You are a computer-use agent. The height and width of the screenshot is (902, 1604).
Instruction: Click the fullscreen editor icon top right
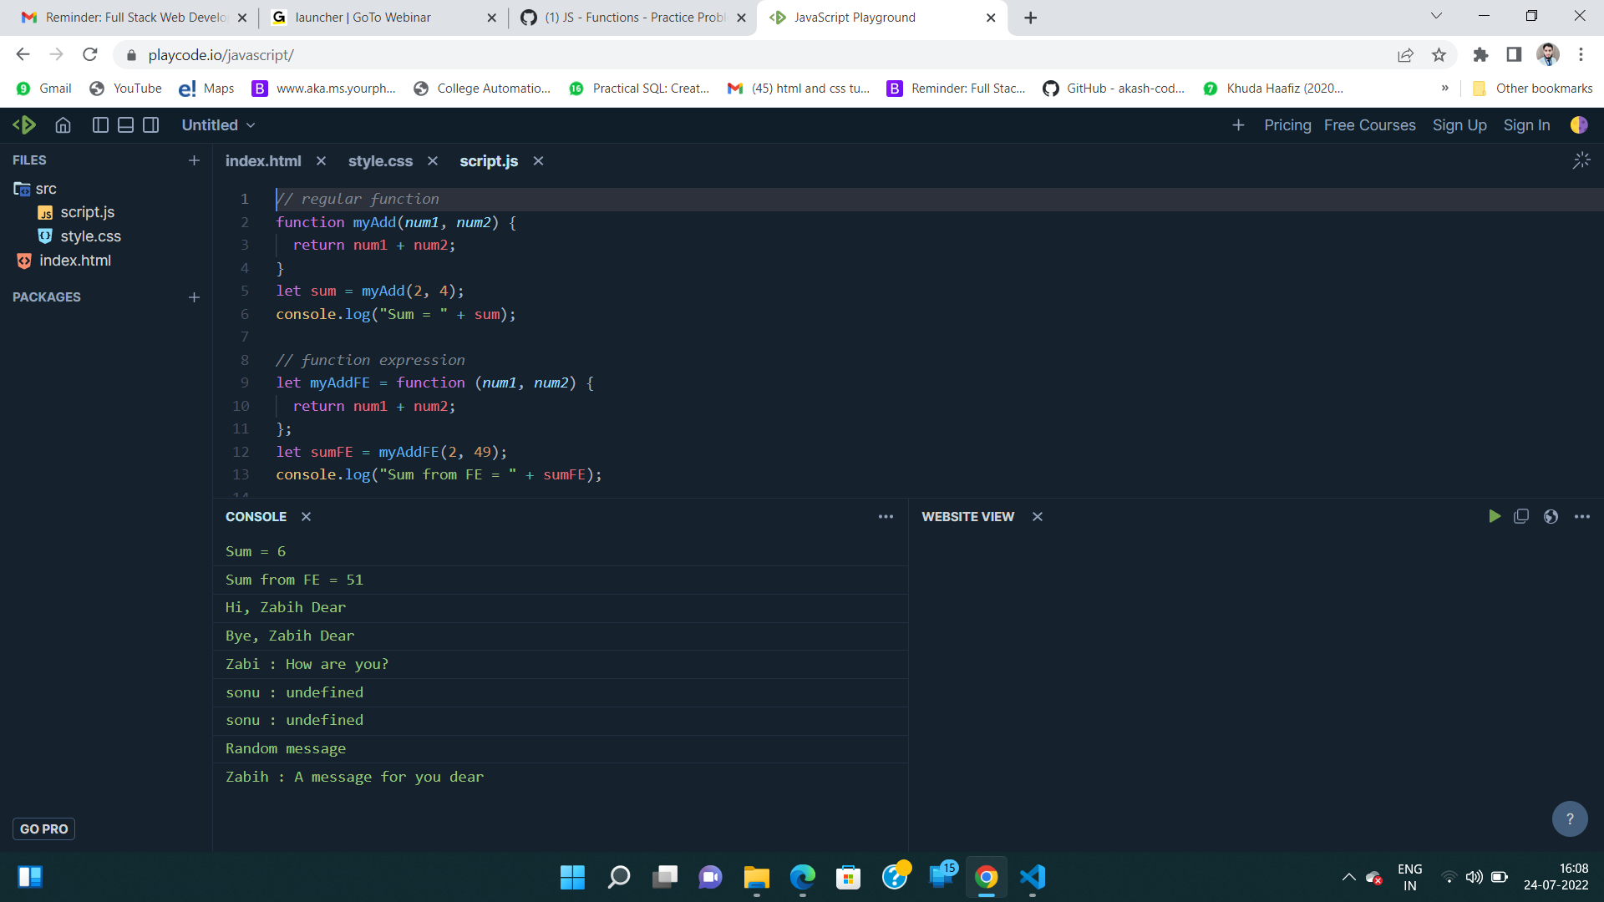1581,160
